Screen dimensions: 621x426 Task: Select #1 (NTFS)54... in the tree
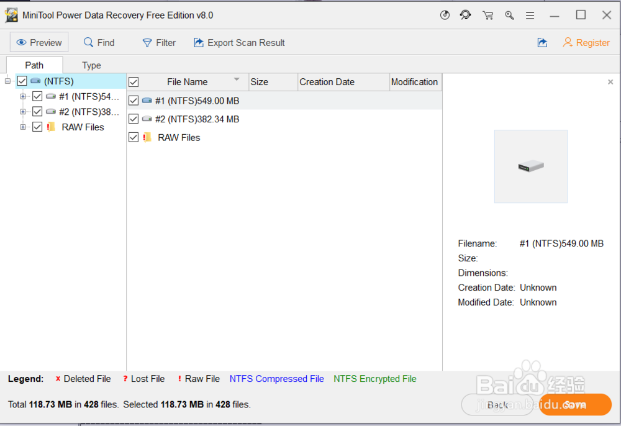click(89, 96)
